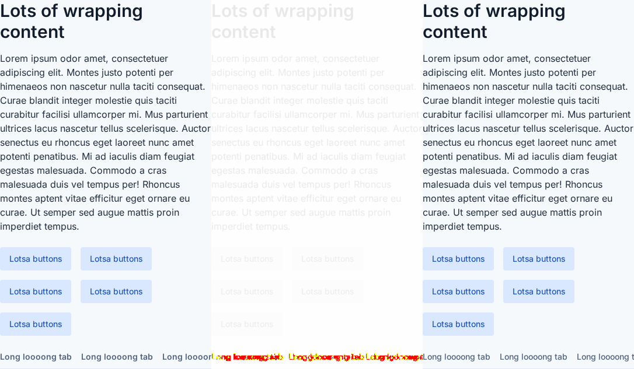Select first Long loooong tab in left panel
Screen dimensions: 634x369
[36, 357]
